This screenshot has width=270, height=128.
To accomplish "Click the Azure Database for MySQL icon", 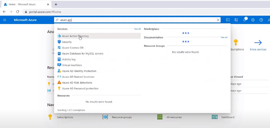I will tap(59, 53).
